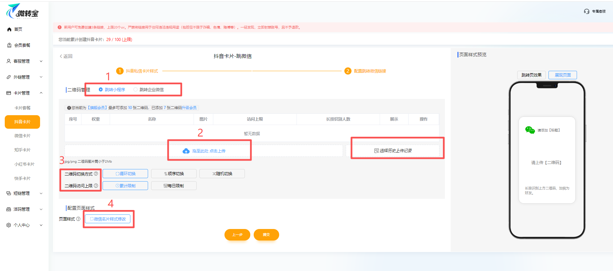Viewport: 613px width, 271px height.
Task: Click the 提交 button
Action: click(266, 235)
